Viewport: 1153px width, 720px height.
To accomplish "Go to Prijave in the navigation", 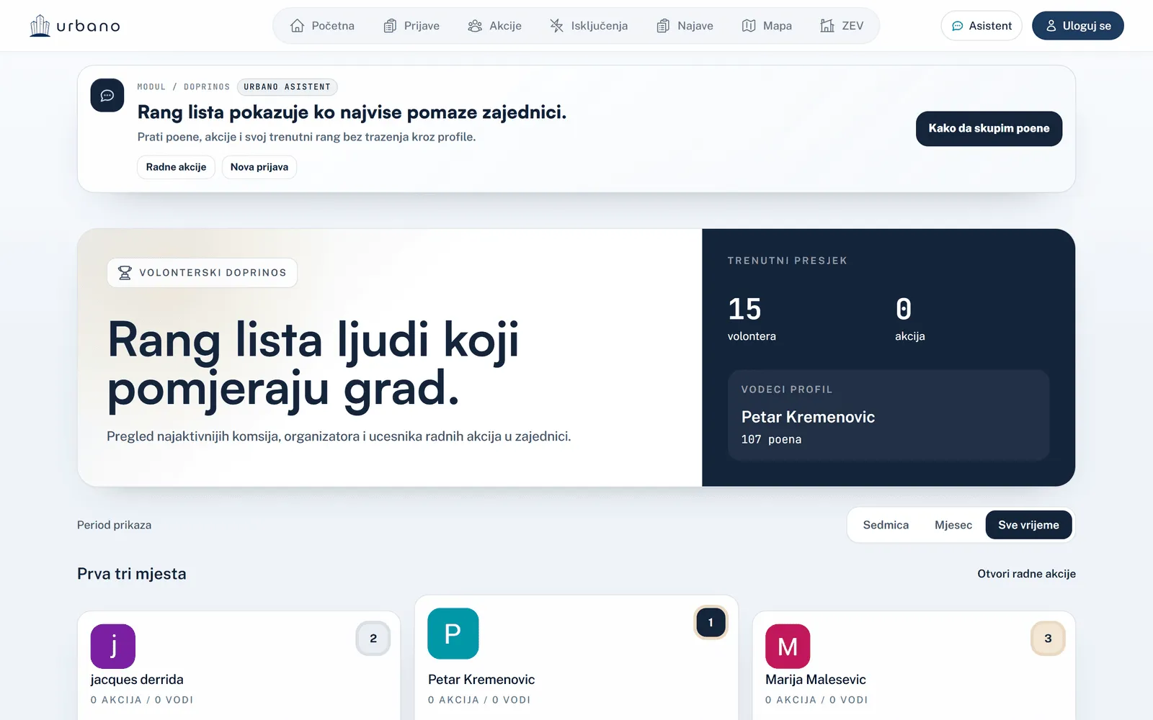I will tap(411, 26).
